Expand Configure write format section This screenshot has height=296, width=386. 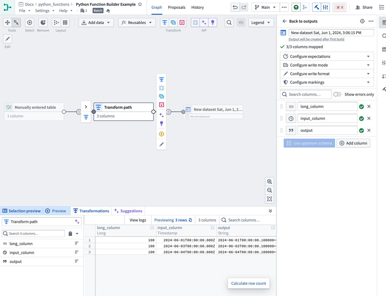[327, 74]
